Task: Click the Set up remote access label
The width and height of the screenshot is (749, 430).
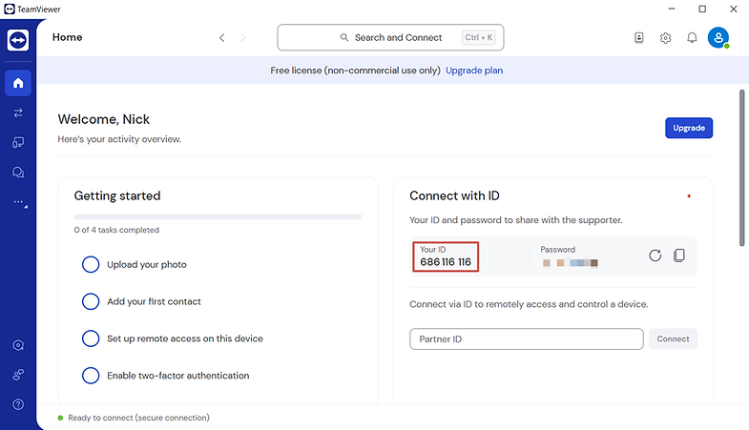Action: click(x=185, y=338)
